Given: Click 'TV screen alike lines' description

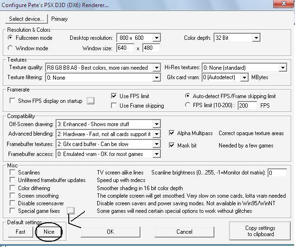Looking at the screenshot, I should point(120,173).
